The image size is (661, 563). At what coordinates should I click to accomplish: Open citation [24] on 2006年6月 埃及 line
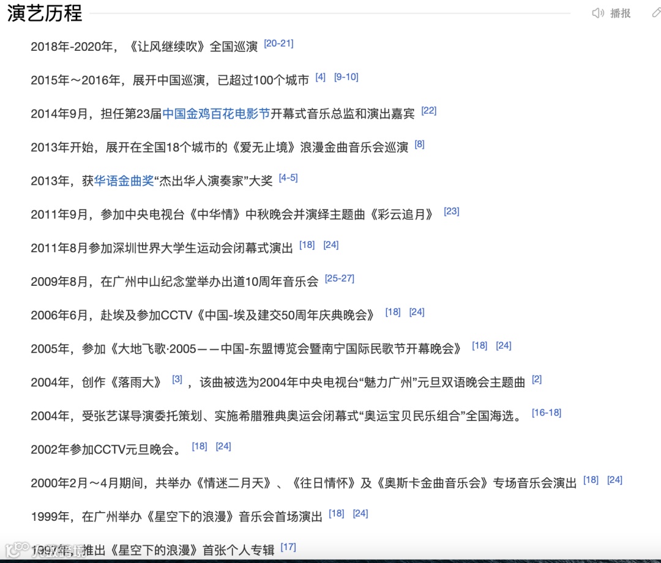click(x=417, y=312)
